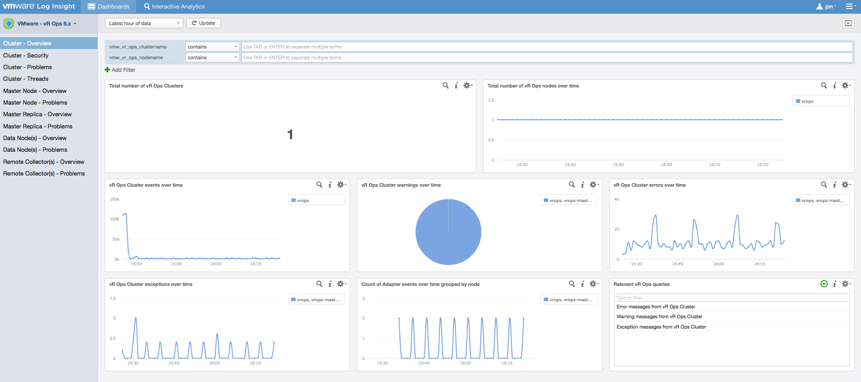Start presentation mode with the top-right play icon
Viewport: 861px width, 382px height.
(848, 23)
